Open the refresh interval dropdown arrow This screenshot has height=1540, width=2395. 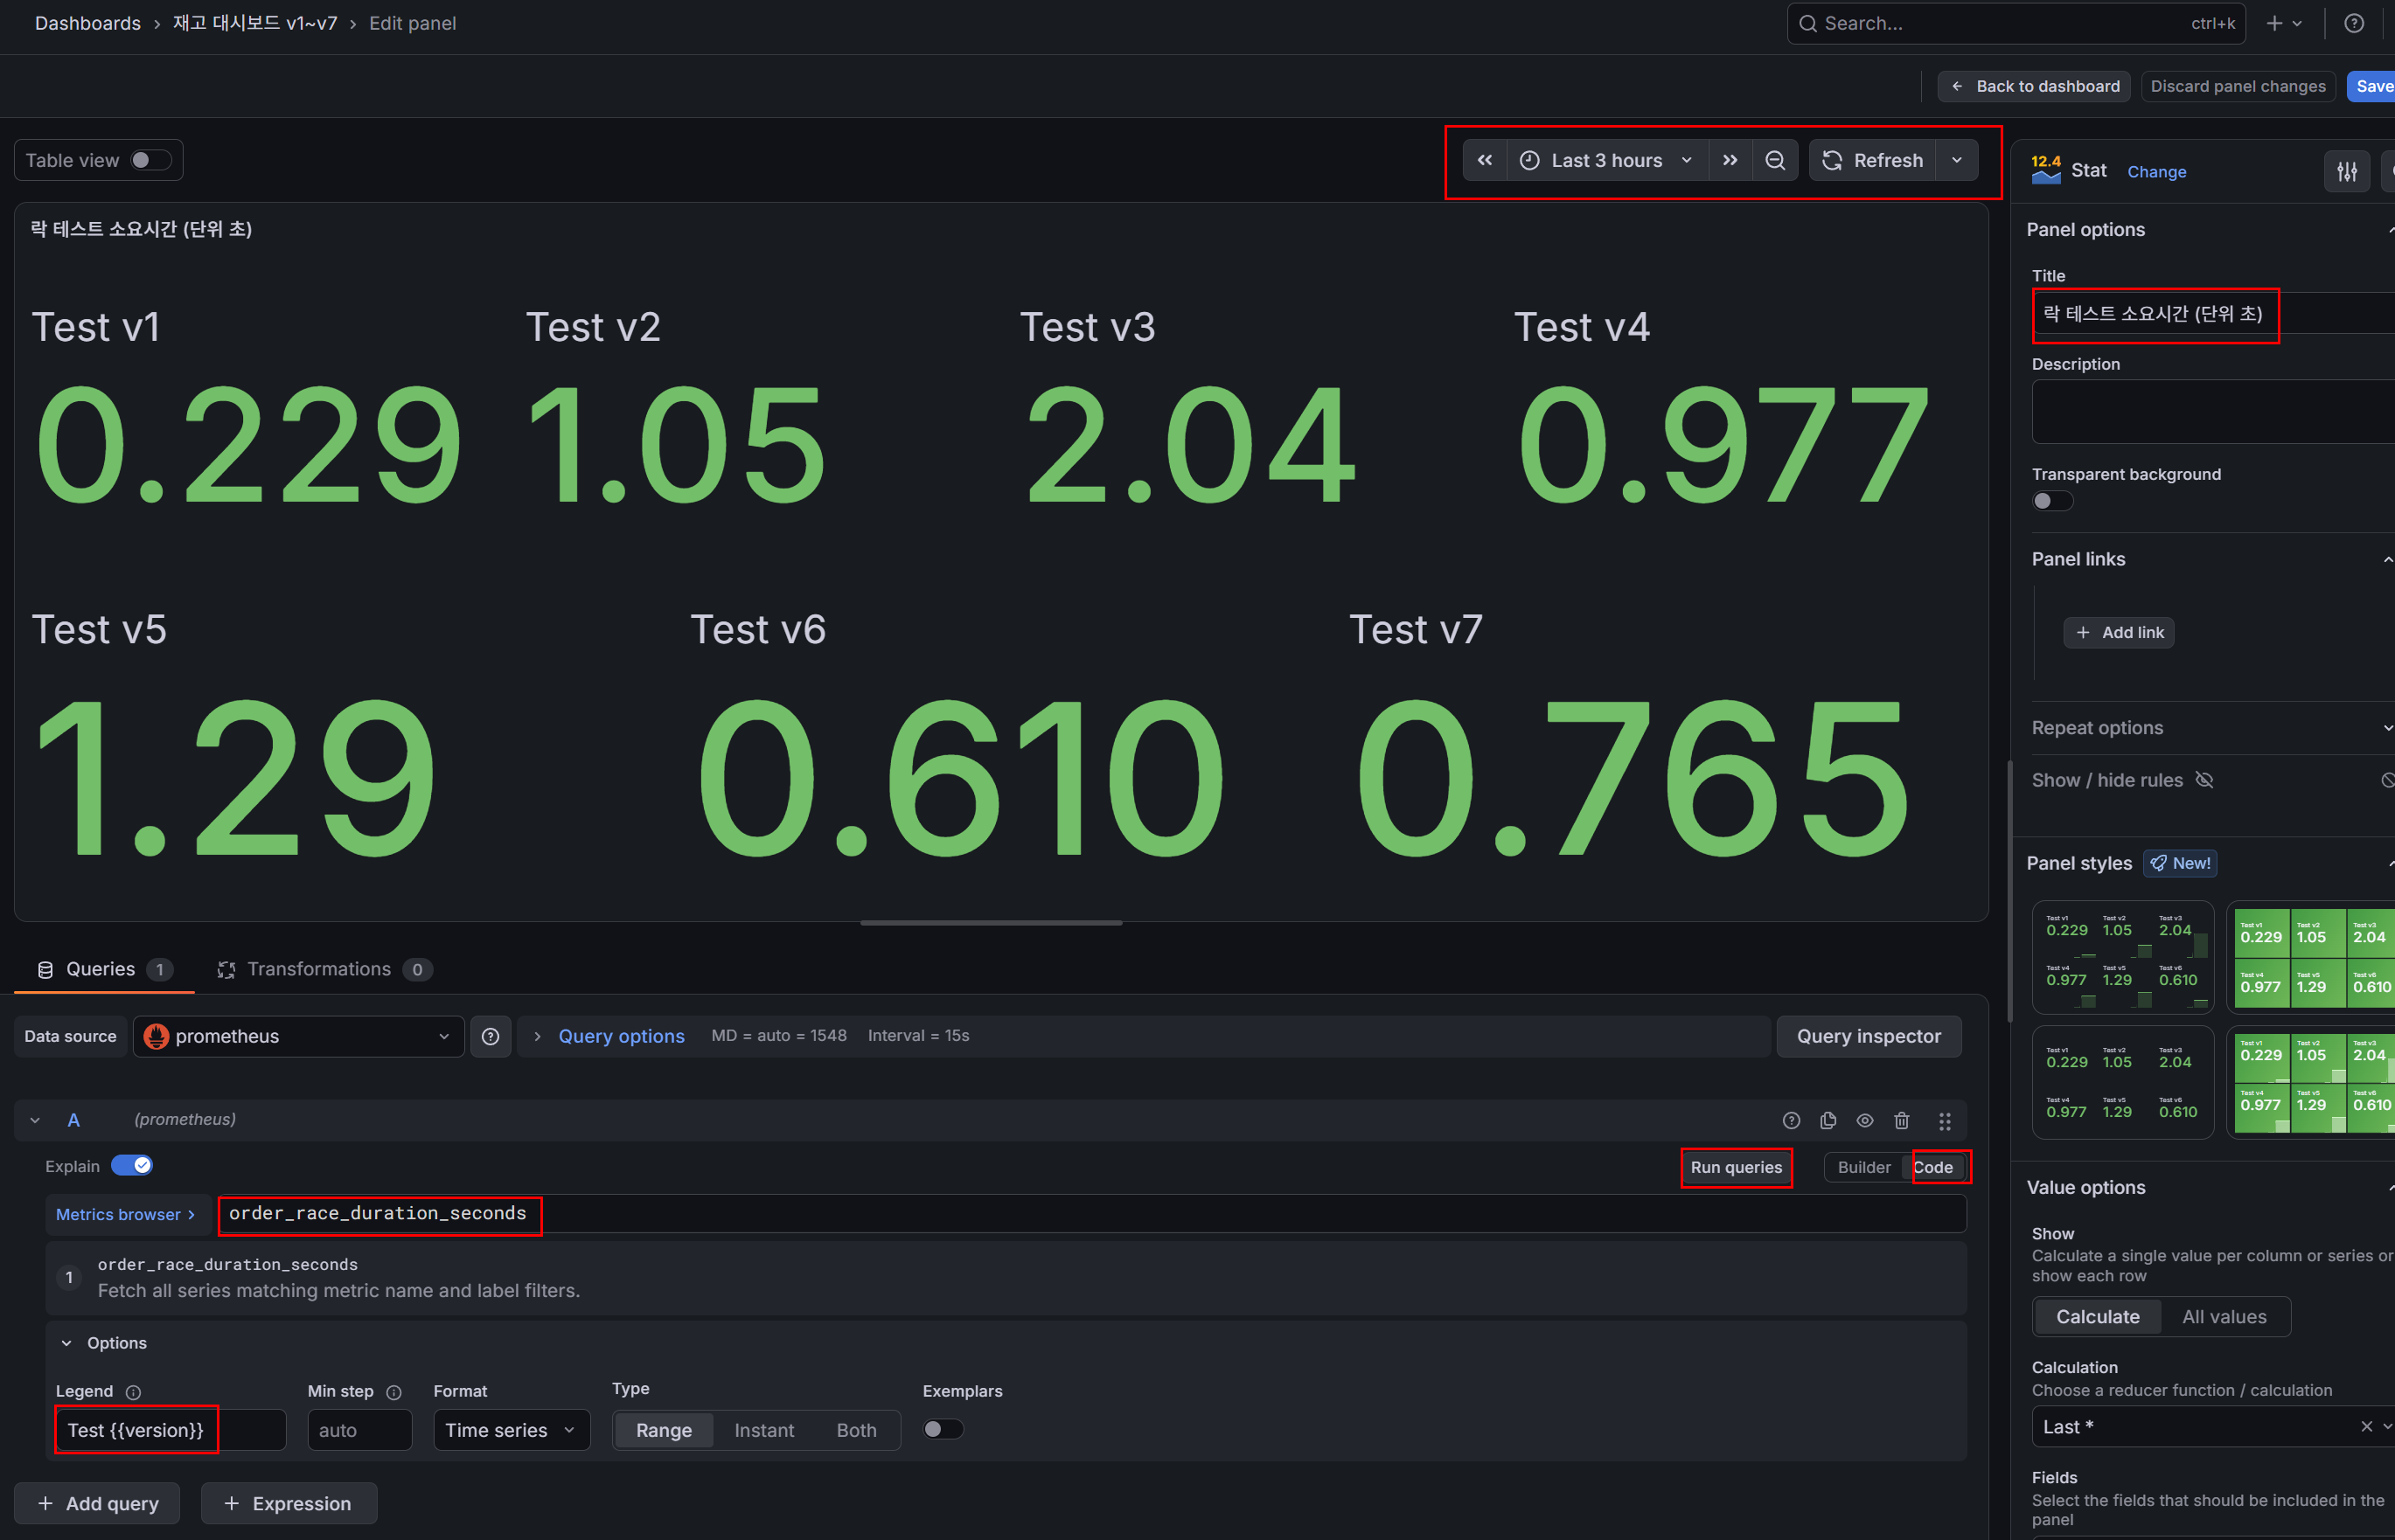coord(1957,160)
